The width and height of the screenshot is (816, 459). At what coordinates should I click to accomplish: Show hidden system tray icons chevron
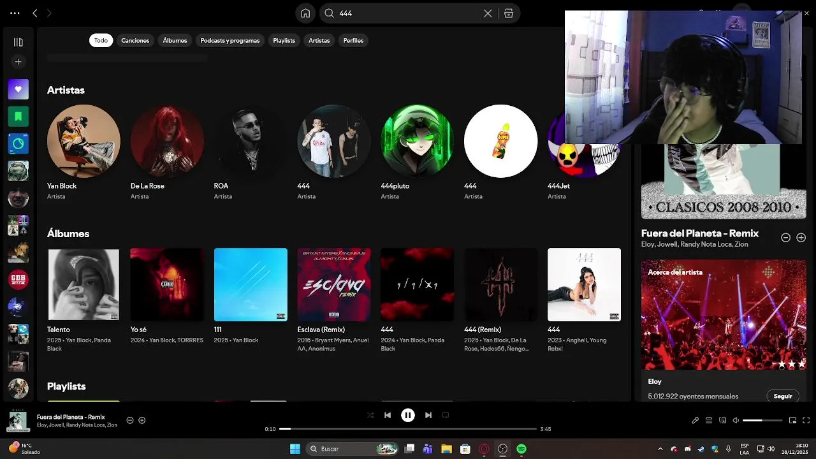click(660, 449)
